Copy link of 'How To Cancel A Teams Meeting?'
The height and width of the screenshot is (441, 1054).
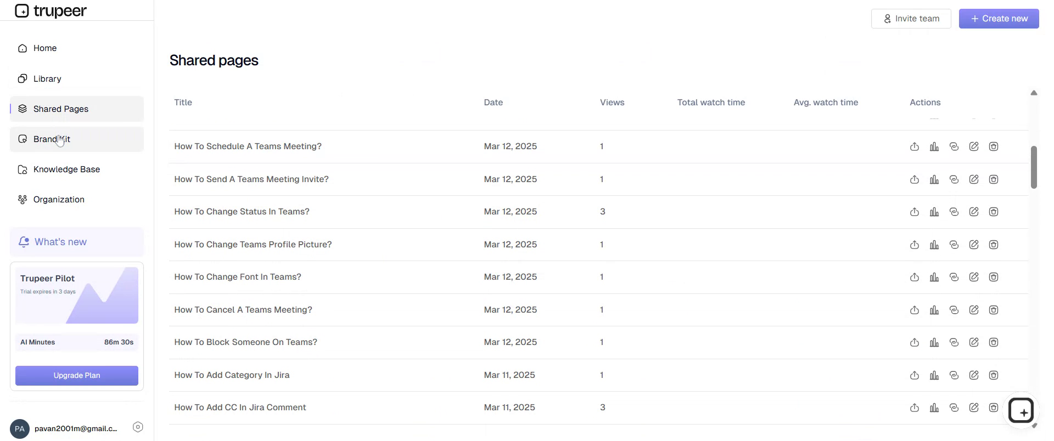pyautogui.click(x=954, y=310)
